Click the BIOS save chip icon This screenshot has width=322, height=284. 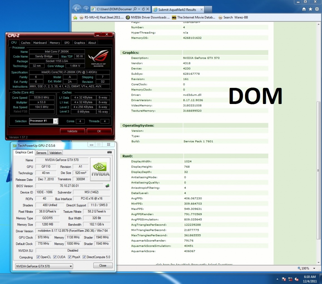[107, 186]
